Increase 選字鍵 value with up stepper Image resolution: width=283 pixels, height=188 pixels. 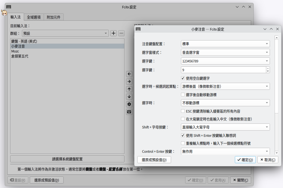pyautogui.click(x=268, y=68)
